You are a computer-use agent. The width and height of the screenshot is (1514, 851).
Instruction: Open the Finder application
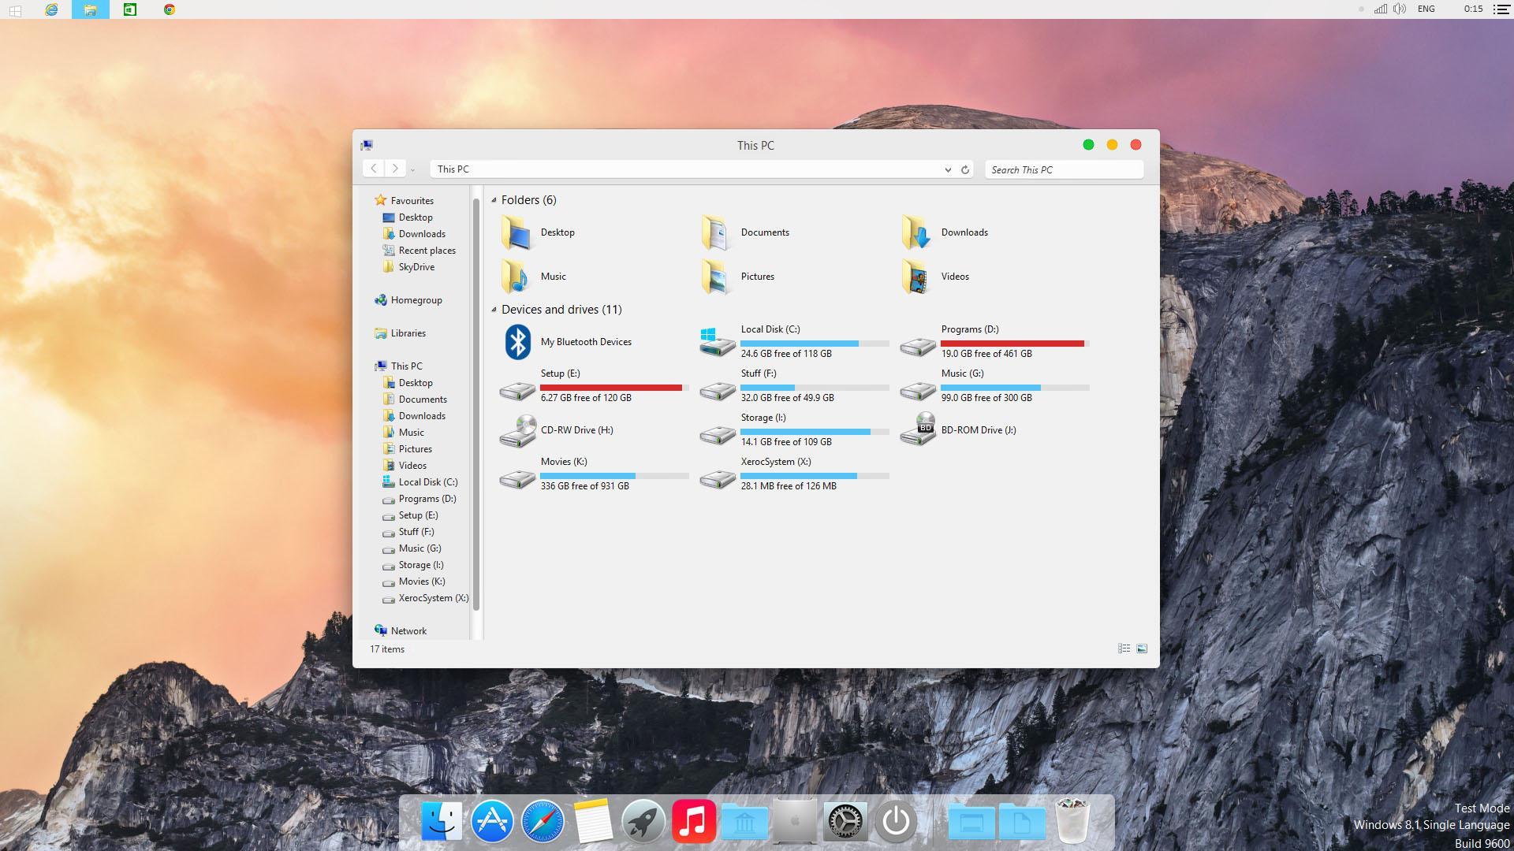[441, 821]
